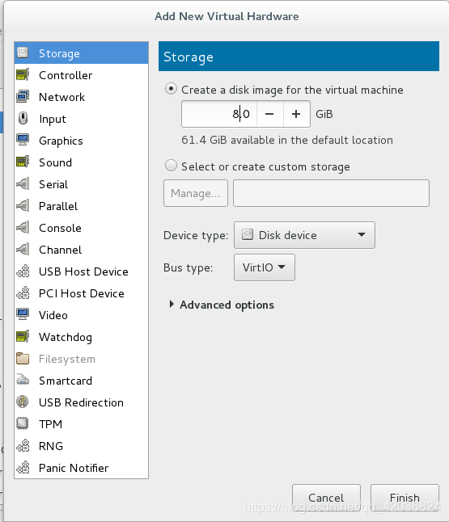Select the Channel label in list
The width and height of the screenshot is (449, 522).
coord(60,250)
